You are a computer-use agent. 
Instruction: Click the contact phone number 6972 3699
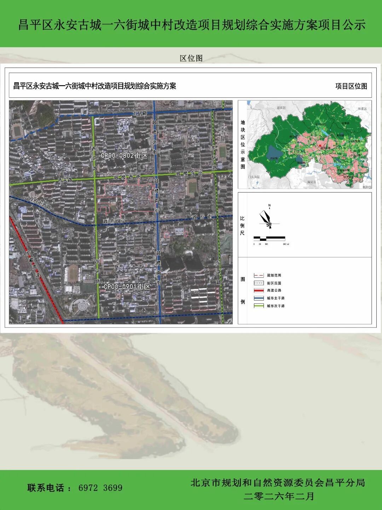(100, 488)
